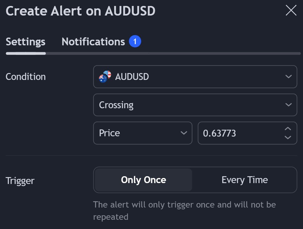303x229 pixels.
Task: Select the Only Once trigger option
Action: click(143, 180)
